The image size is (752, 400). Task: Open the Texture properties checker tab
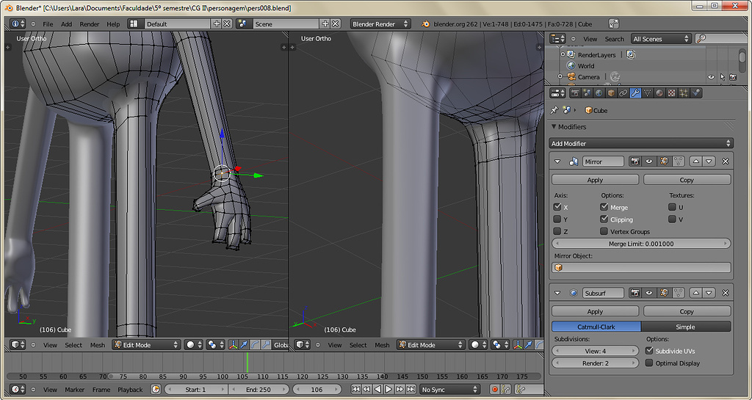click(672, 93)
